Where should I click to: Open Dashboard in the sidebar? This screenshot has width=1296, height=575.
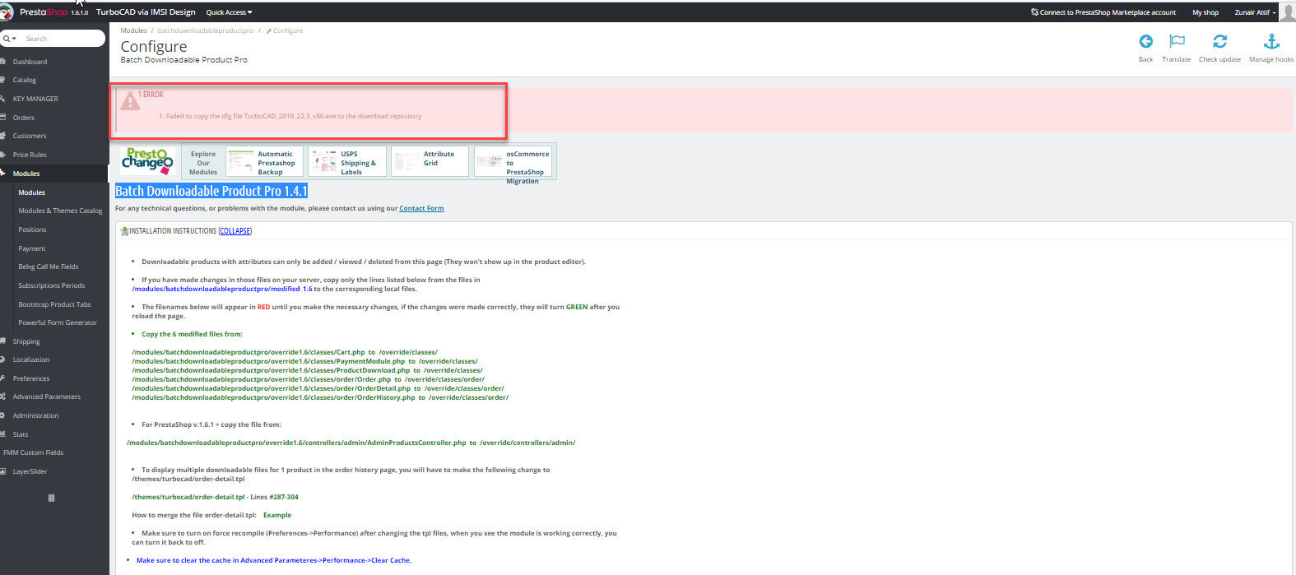point(30,62)
